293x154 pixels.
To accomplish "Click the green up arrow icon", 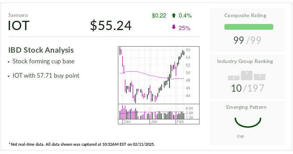I will 174,15.
